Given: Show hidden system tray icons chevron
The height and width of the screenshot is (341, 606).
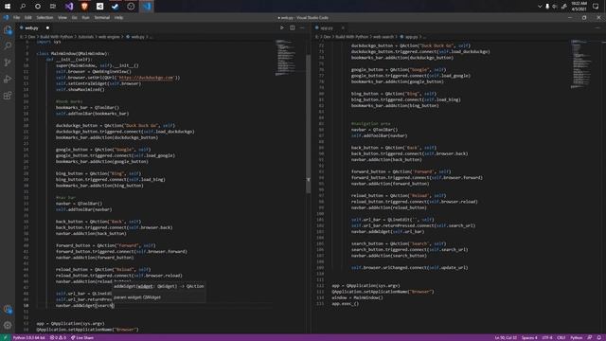Looking at the screenshot, I should coord(540,7).
